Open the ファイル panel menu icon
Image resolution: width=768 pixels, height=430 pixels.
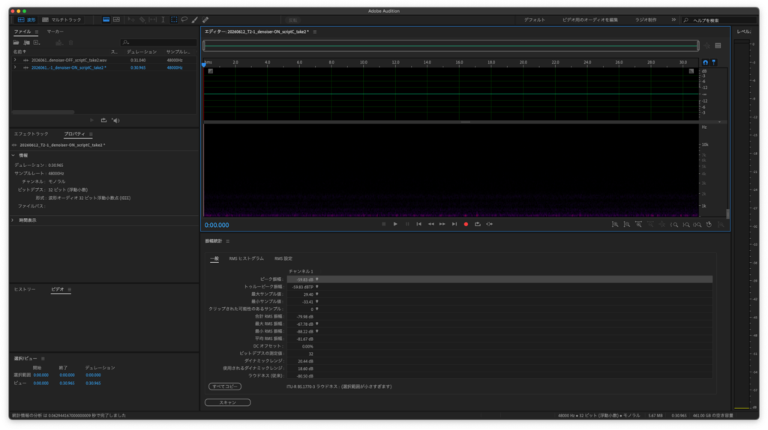37,31
